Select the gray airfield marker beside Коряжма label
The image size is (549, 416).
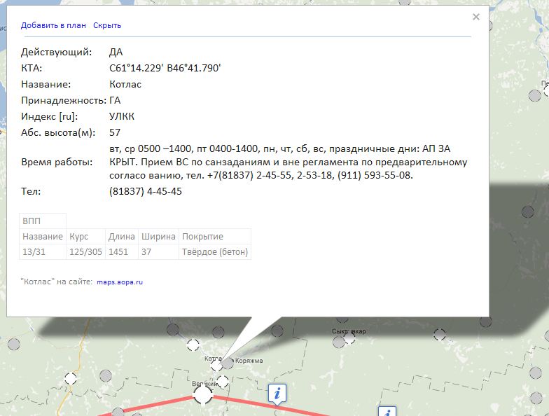point(228,363)
